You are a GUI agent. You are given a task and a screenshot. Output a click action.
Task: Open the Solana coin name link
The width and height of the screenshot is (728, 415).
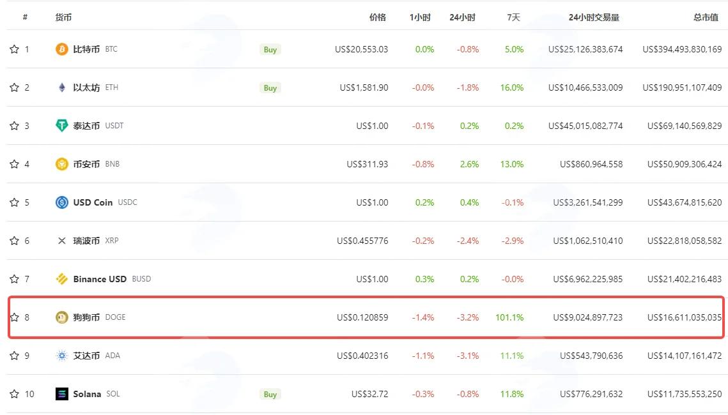[88, 394]
